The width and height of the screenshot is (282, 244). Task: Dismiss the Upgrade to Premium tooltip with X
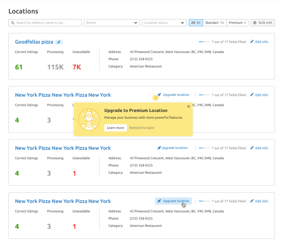tap(188, 106)
